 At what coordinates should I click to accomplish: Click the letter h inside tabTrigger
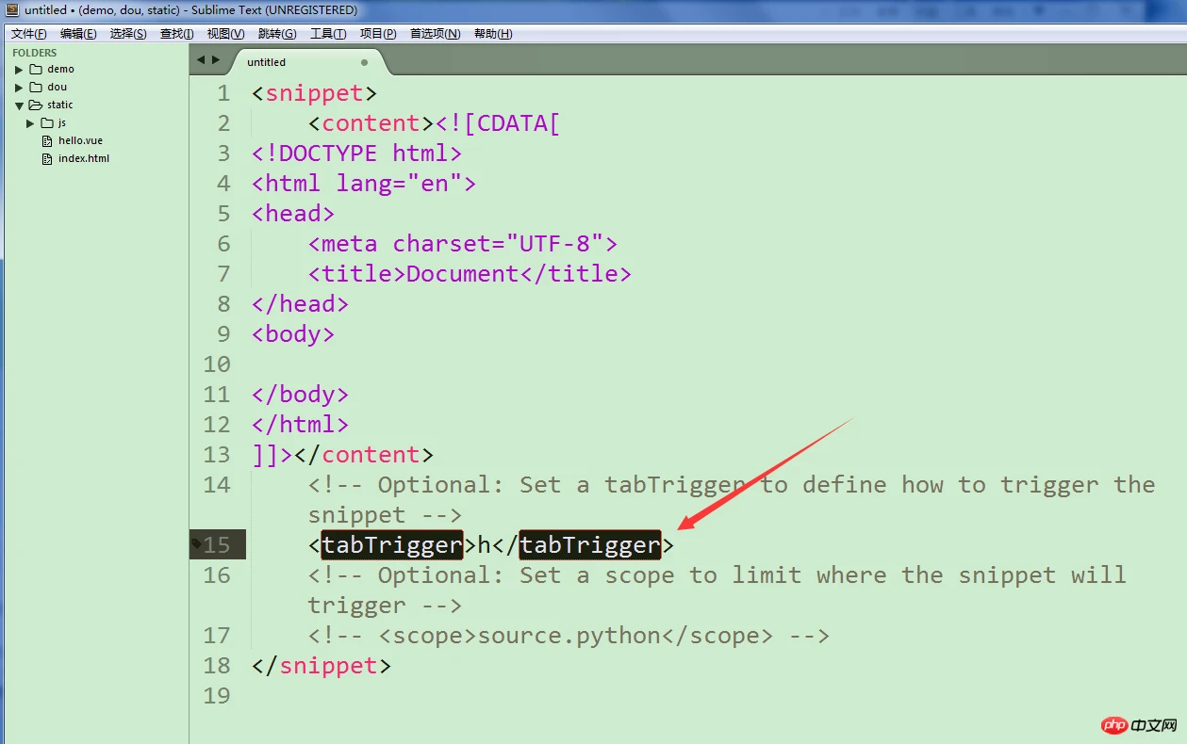[485, 545]
